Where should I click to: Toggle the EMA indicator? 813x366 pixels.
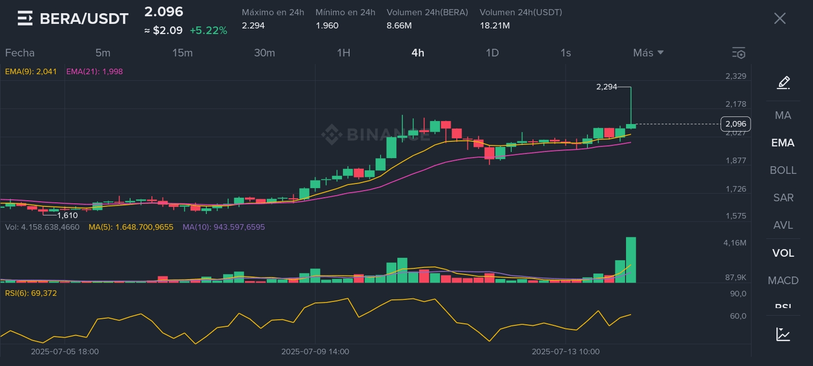click(x=783, y=143)
